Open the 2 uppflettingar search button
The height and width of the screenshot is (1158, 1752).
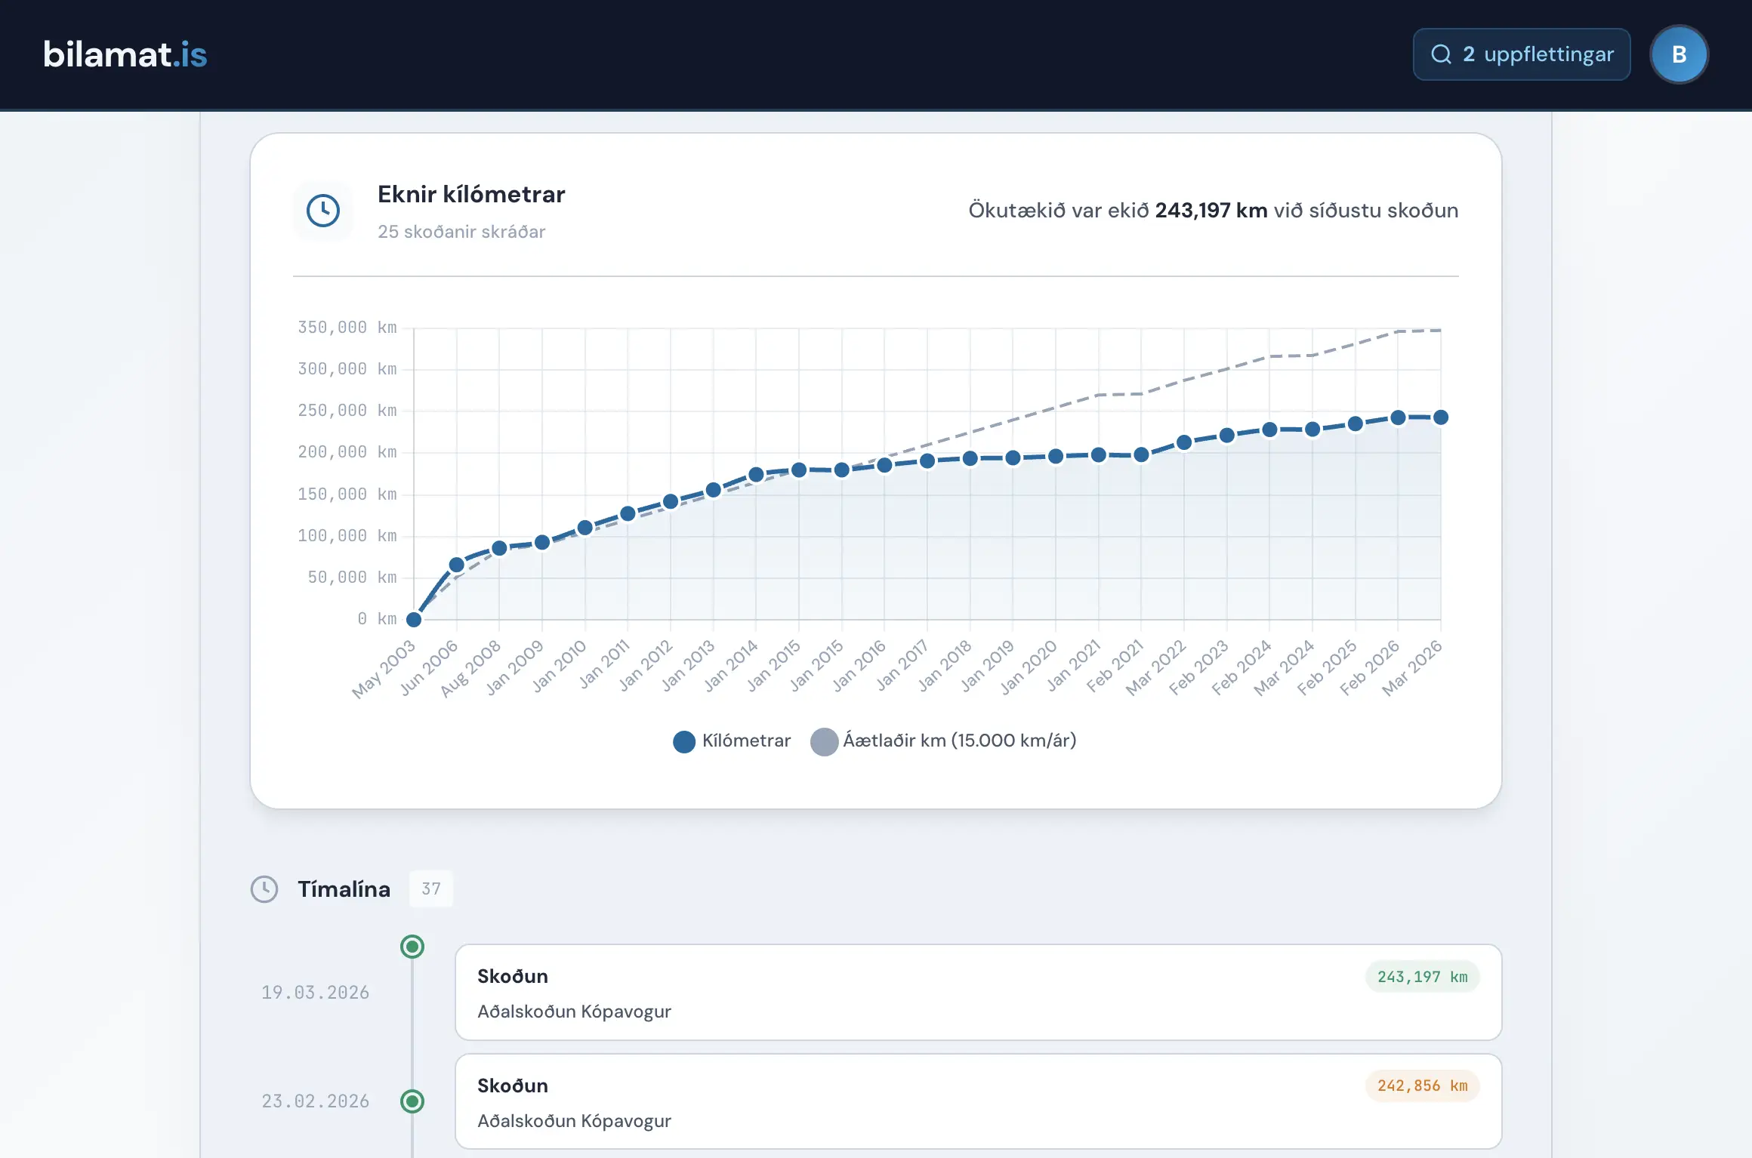click(x=1522, y=54)
